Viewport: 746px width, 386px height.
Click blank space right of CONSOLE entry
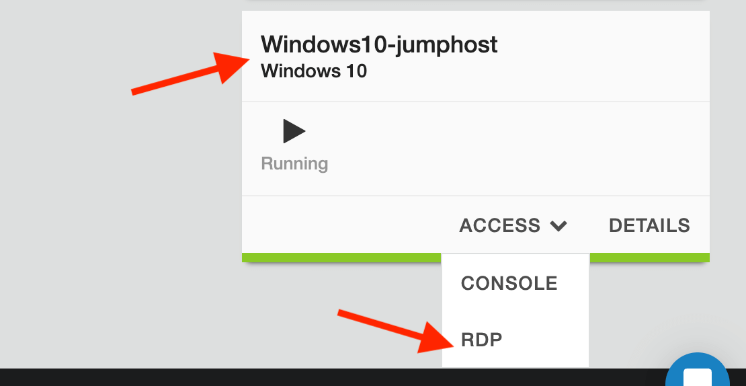(x=573, y=283)
